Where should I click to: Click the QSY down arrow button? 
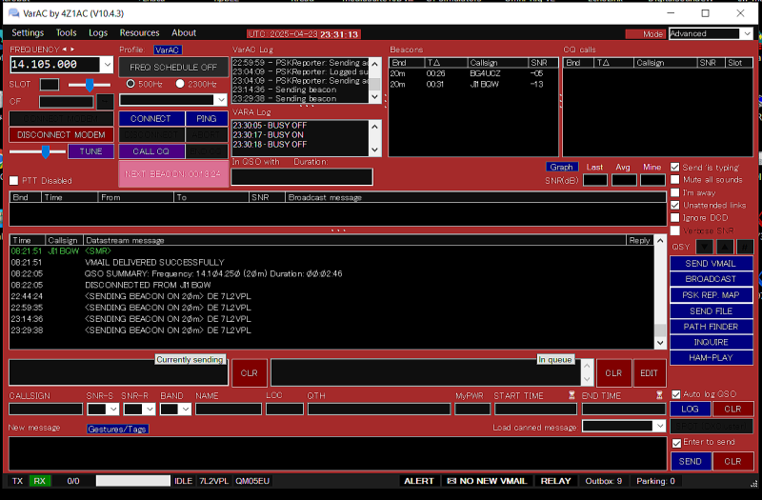[x=705, y=247]
